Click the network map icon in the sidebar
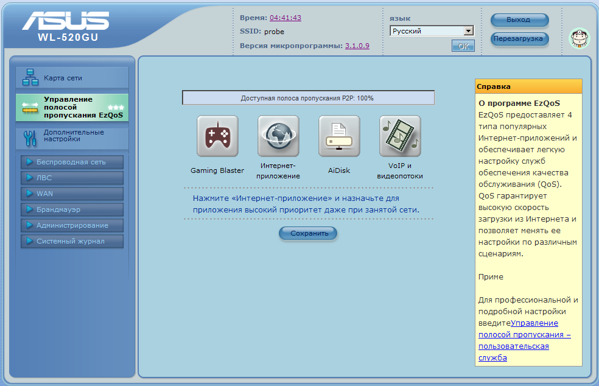The image size is (599, 386). [30, 77]
